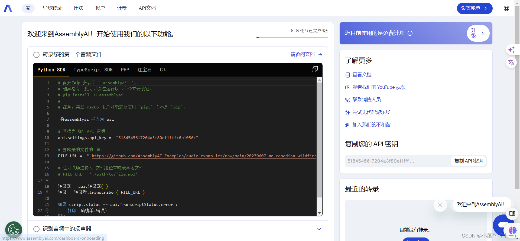Click the brain extension icon

point(512,230)
